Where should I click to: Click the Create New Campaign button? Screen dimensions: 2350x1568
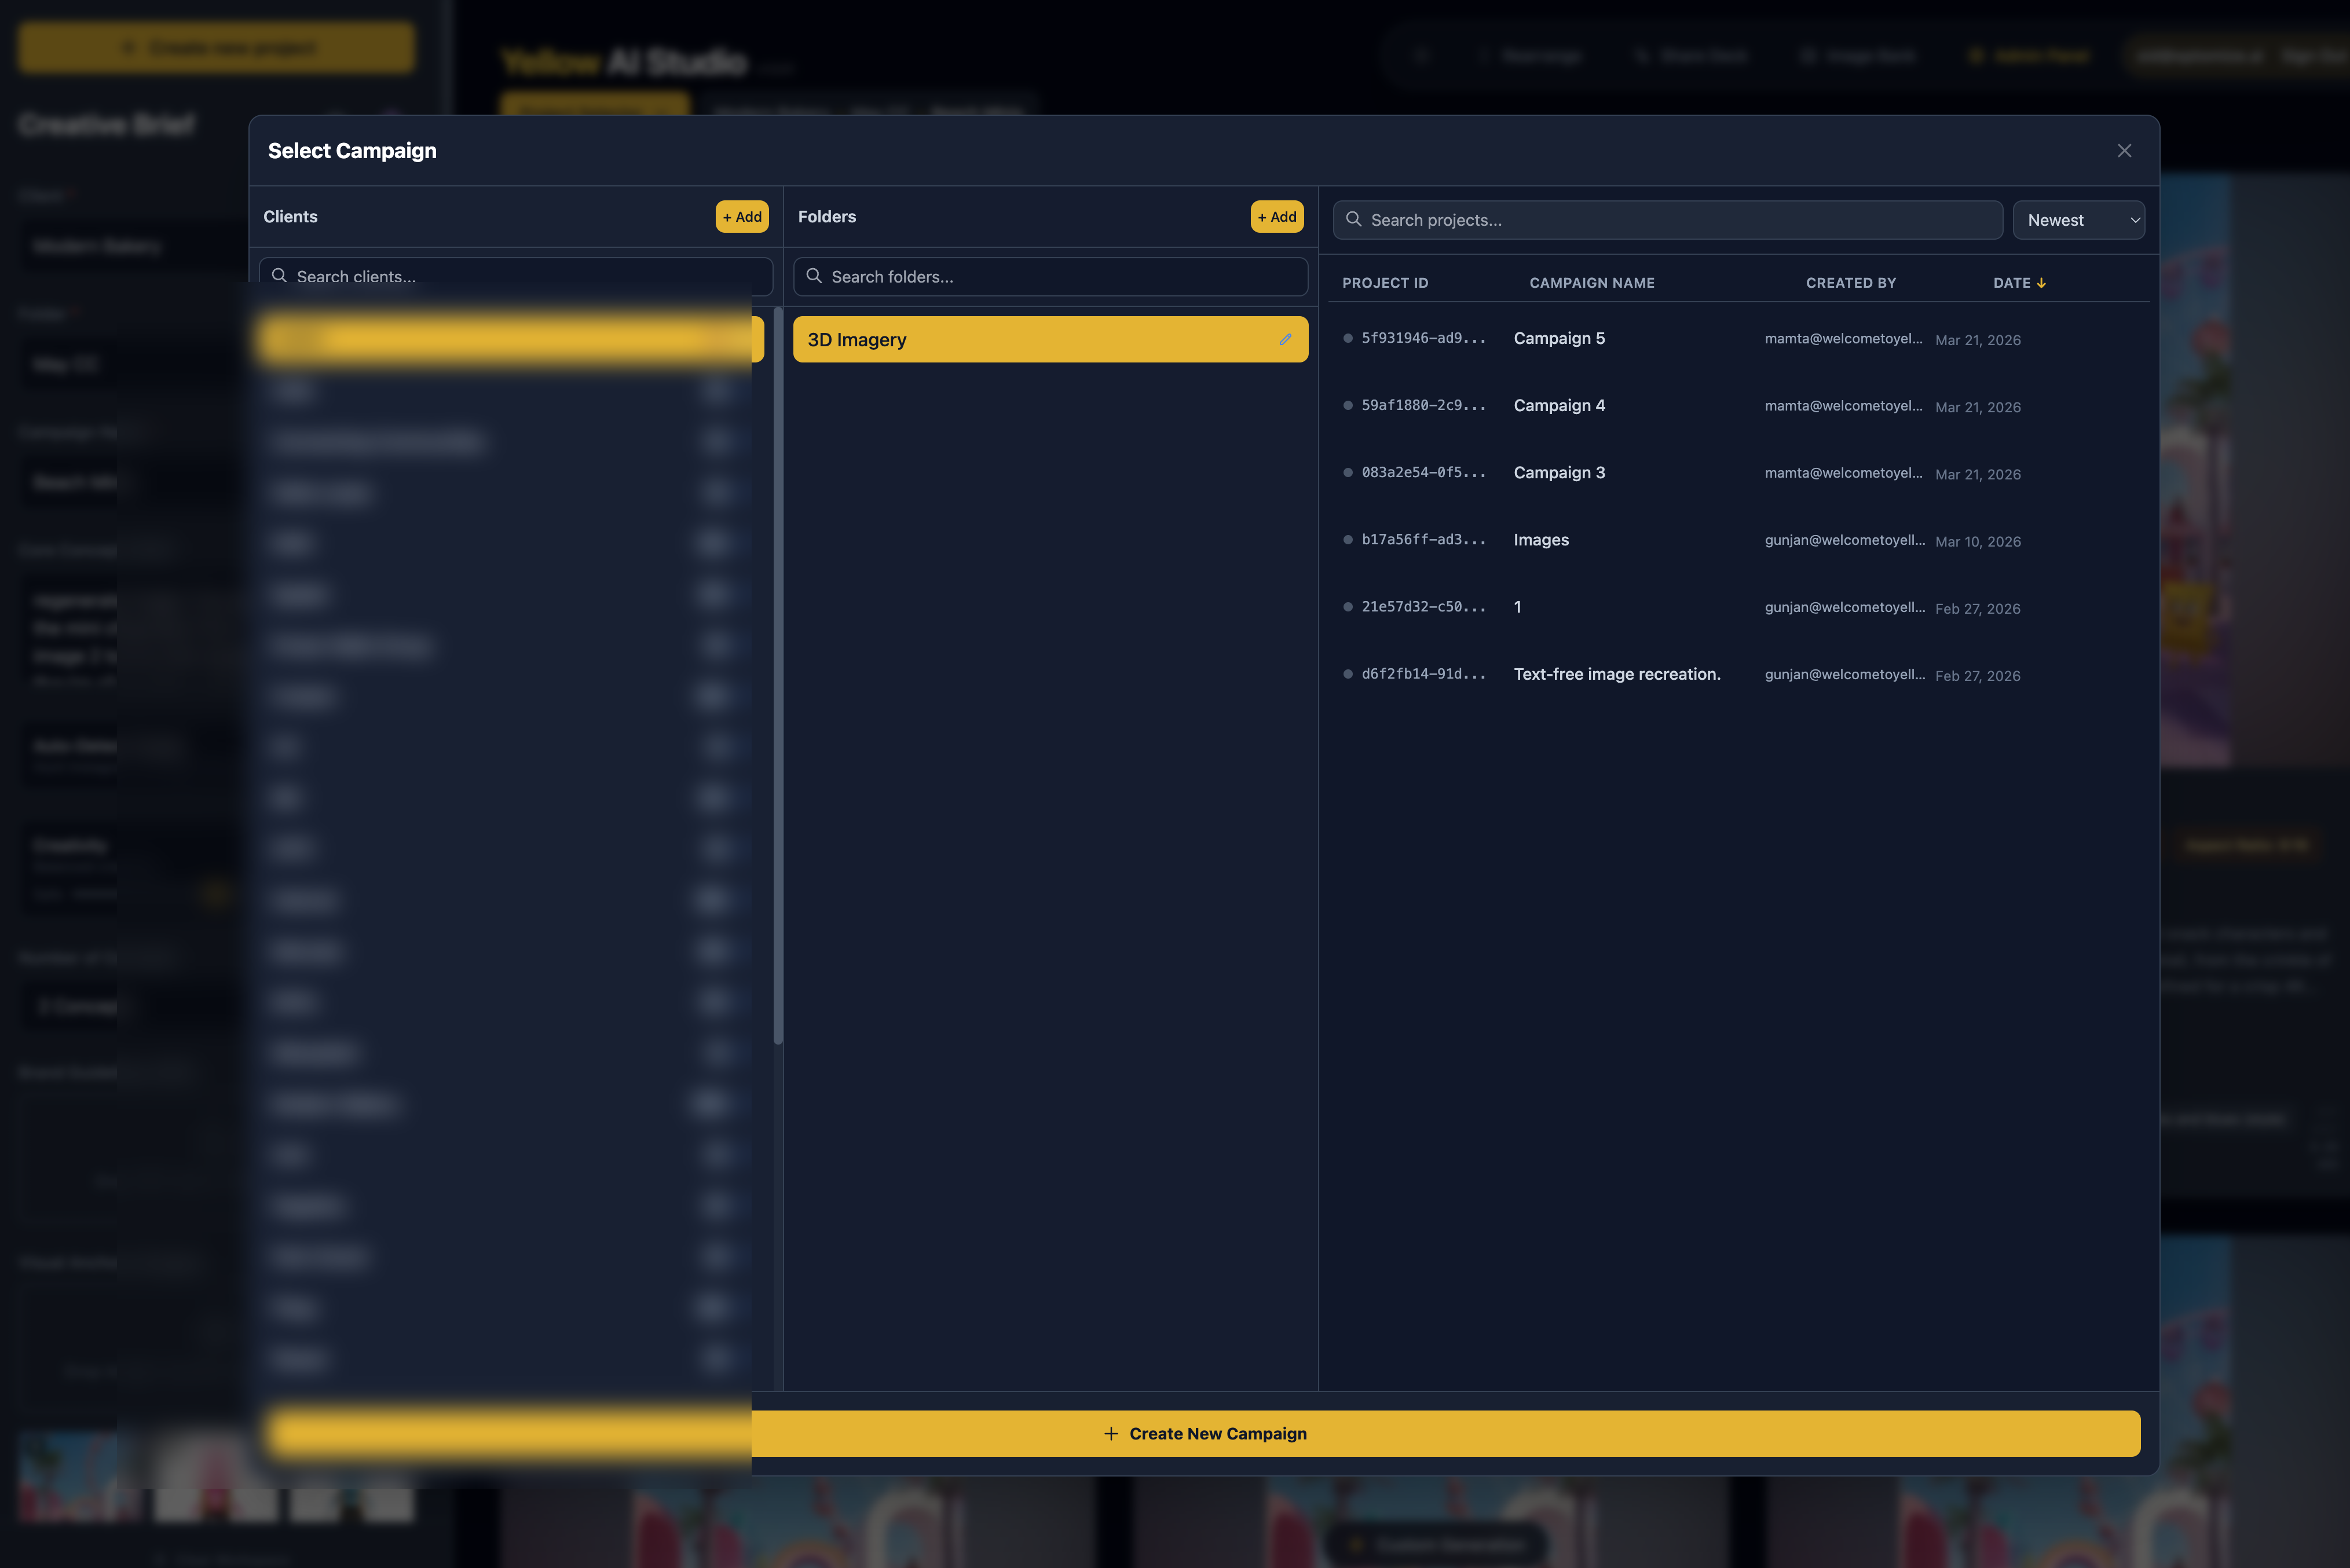point(1205,1433)
